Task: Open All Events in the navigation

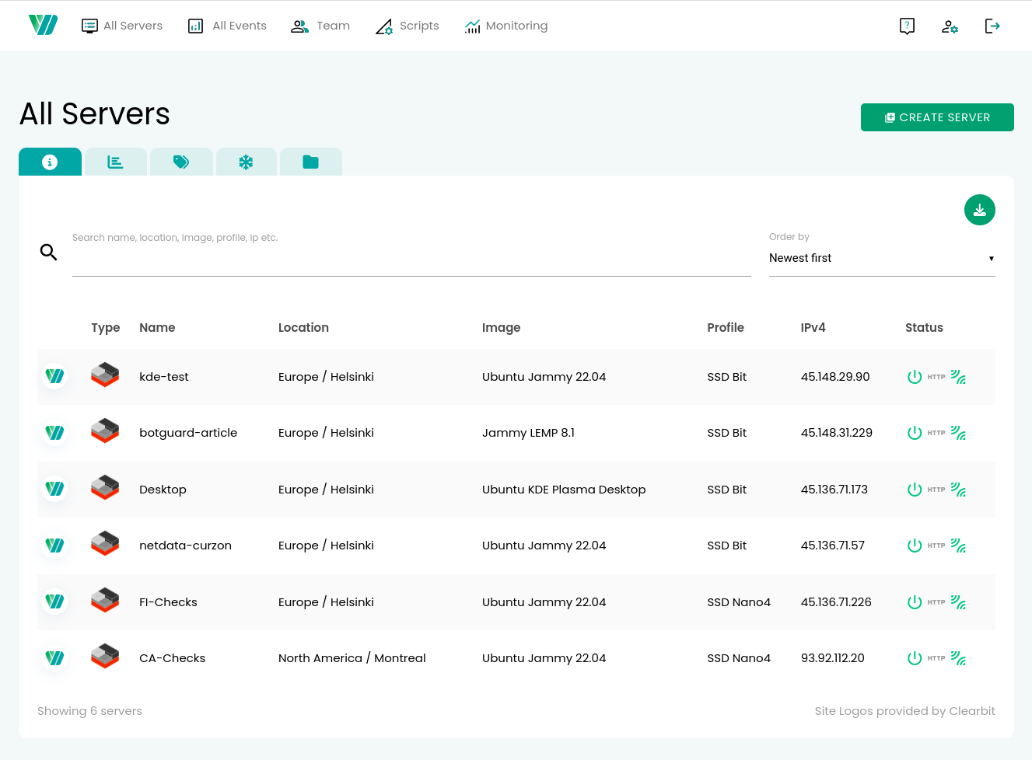Action: click(x=227, y=26)
